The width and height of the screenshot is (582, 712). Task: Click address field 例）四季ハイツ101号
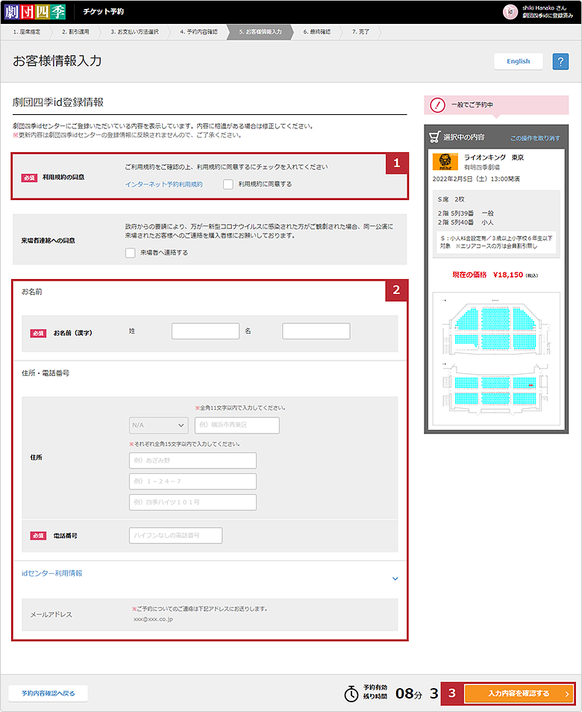[x=193, y=502]
